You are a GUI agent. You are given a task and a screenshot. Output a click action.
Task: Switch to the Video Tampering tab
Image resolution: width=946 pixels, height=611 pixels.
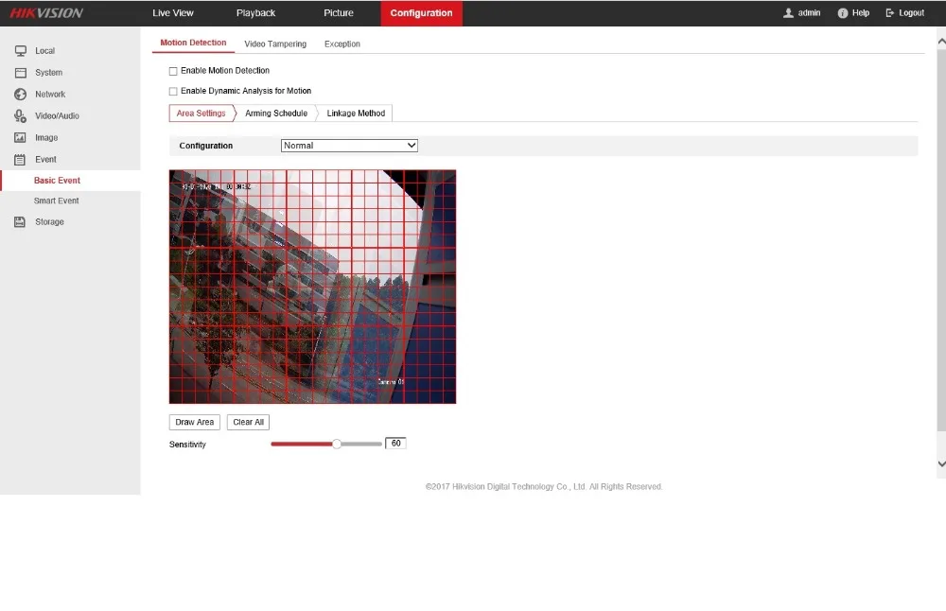(x=275, y=44)
